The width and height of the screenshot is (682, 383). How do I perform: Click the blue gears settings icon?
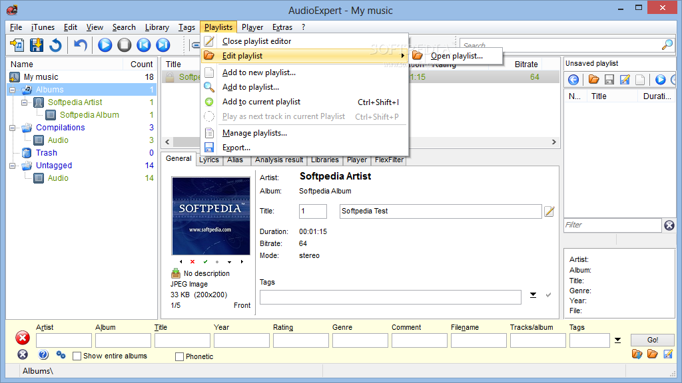[x=61, y=355]
